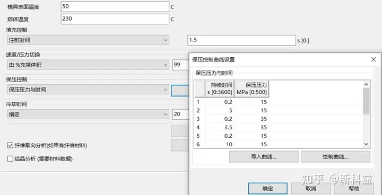Click the switchover value field showing 99
This screenshot has width=382, height=195.
click(x=181, y=65)
